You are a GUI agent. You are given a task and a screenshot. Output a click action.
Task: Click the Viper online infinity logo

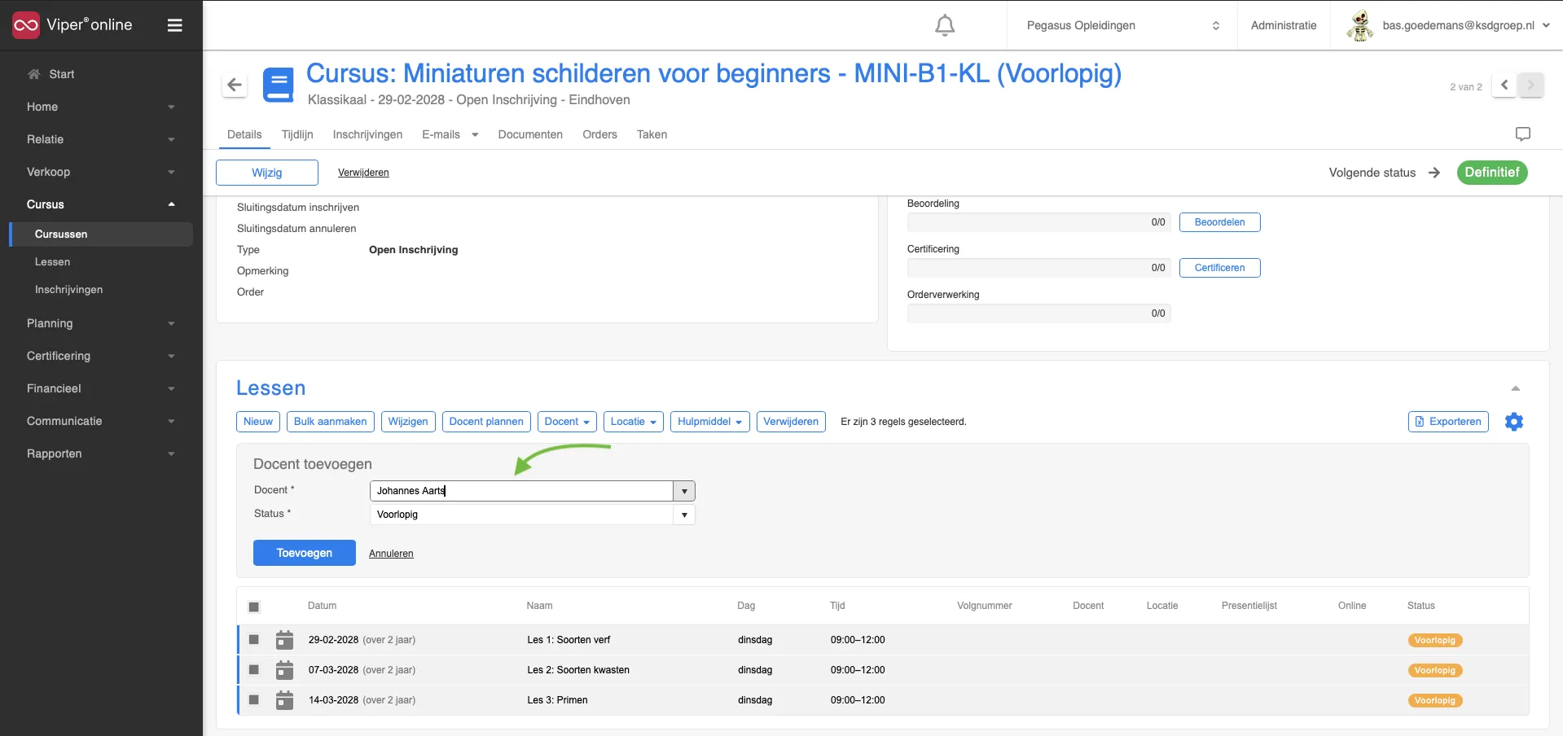point(26,25)
